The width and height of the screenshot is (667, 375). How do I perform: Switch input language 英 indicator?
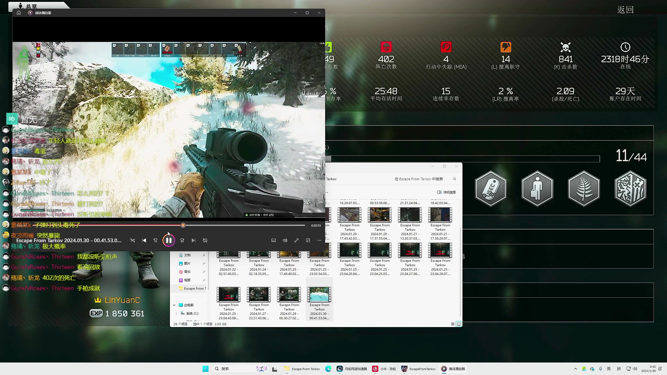tap(609, 369)
